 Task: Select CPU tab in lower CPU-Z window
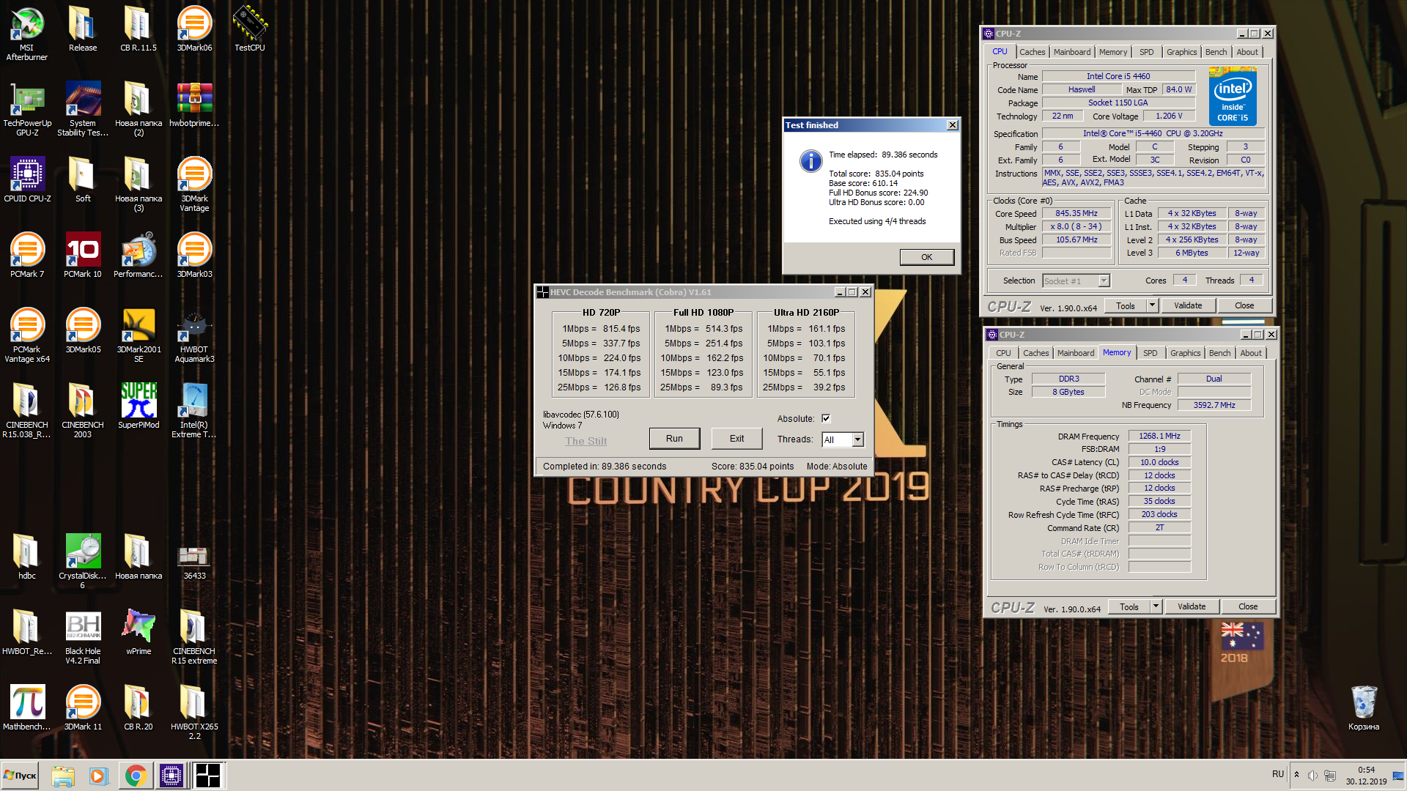pos(1003,353)
